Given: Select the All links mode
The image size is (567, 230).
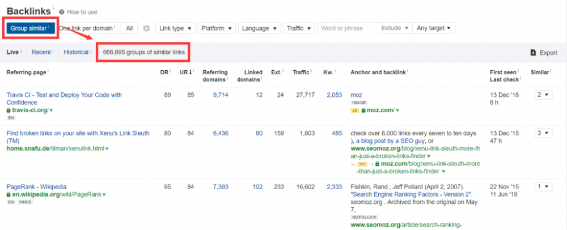Looking at the screenshot, I should pyautogui.click(x=130, y=28).
